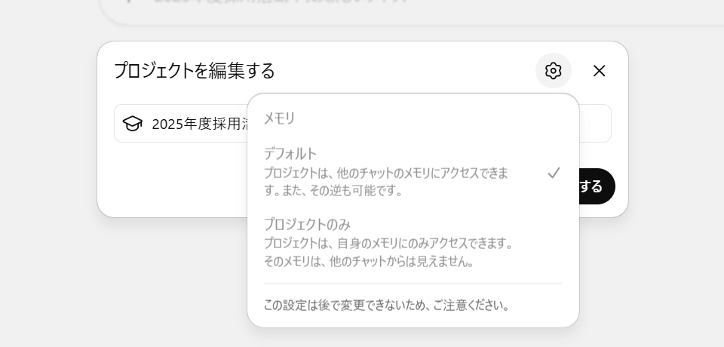Click the dialog title プロジェクトを編集する

click(195, 71)
